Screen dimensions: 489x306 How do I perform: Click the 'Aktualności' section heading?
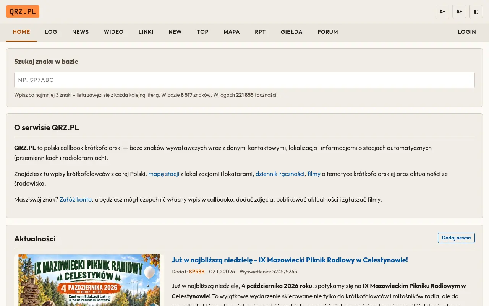(35, 239)
